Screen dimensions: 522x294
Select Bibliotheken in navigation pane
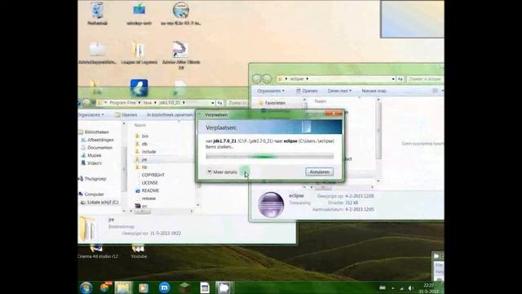[94, 132]
